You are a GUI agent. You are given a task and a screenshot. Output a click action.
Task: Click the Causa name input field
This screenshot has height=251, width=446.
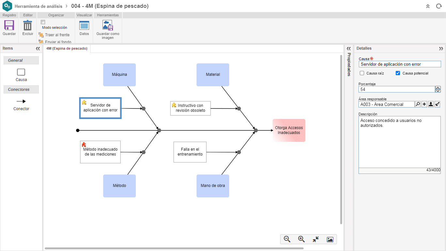400,64
